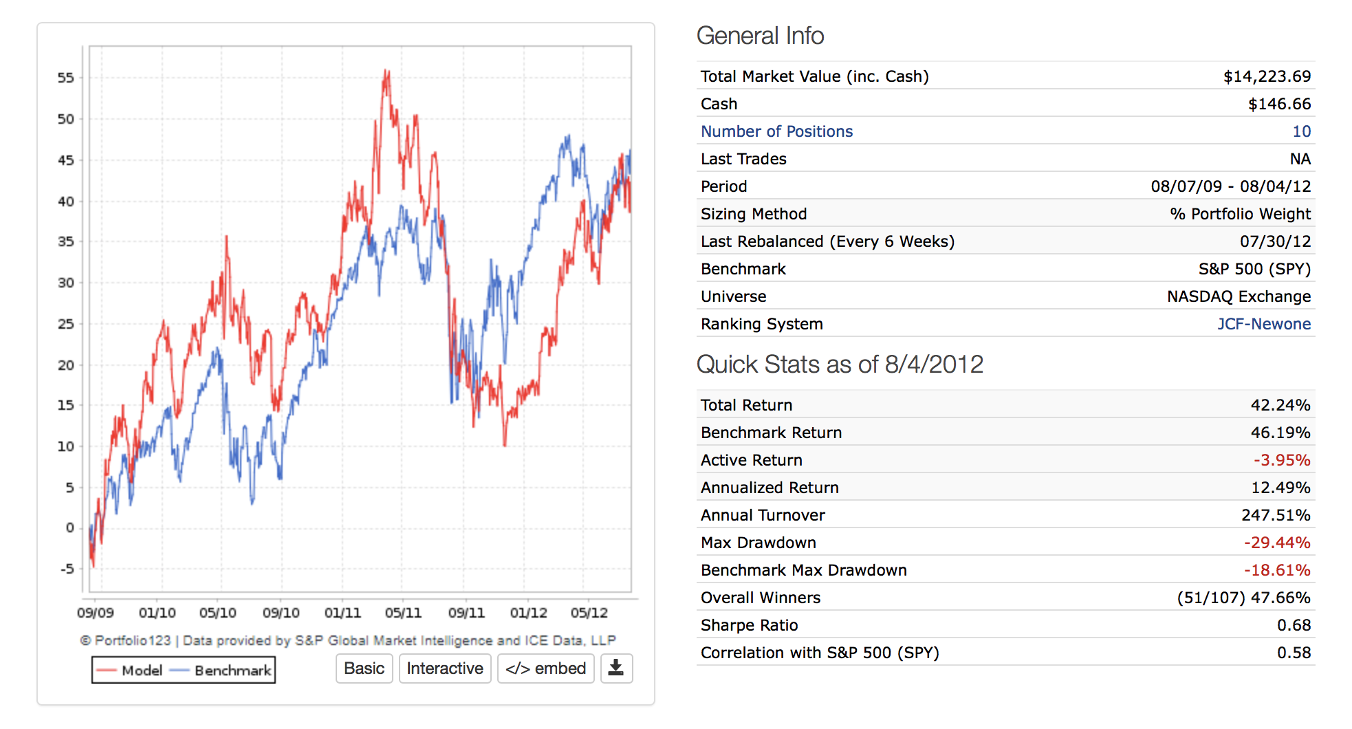Click the Max Drawdown value -29.44%
Image resolution: width=1352 pixels, height=729 pixels.
(1276, 543)
